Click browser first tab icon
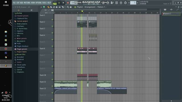This screenshot has height=102, width=182. point(18,10)
